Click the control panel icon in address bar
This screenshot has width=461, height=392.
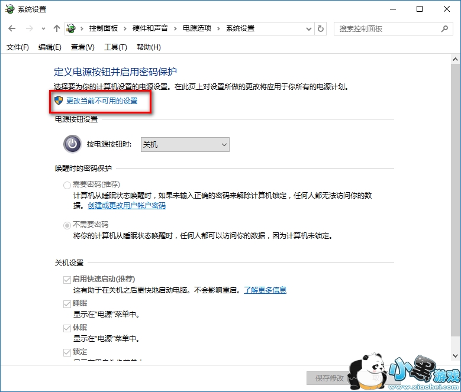click(70, 28)
